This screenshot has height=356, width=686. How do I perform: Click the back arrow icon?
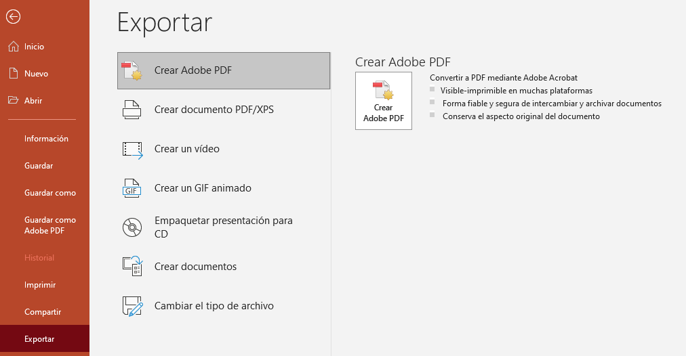[12, 17]
